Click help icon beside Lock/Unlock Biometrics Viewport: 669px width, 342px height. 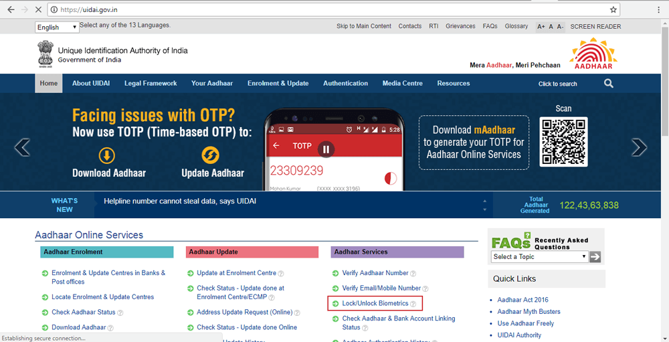click(x=413, y=304)
